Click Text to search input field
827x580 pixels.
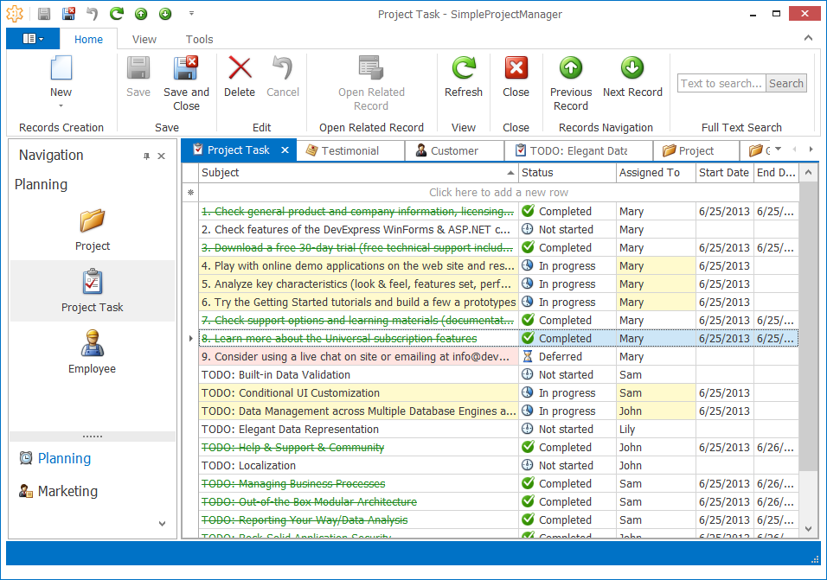[x=721, y=83]
